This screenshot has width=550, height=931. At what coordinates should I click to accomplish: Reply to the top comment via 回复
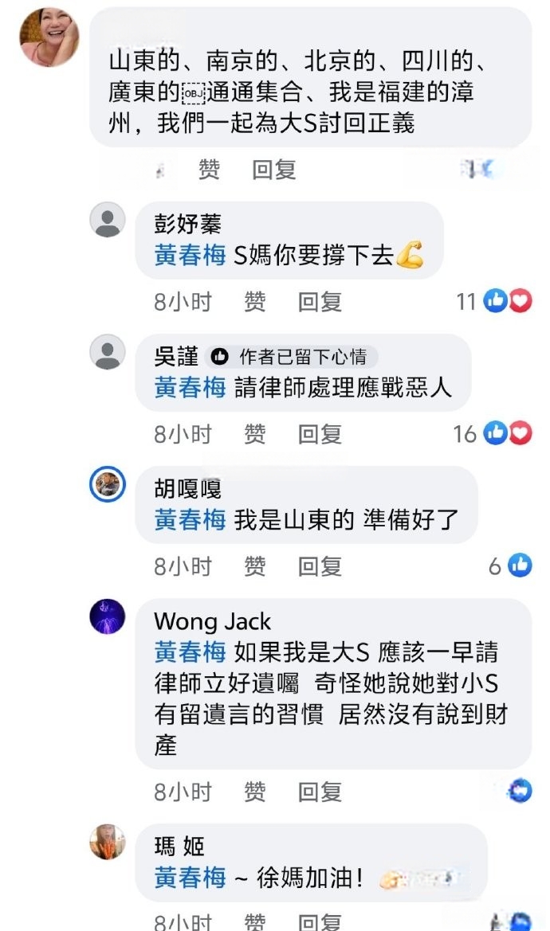tap(274, 170)
